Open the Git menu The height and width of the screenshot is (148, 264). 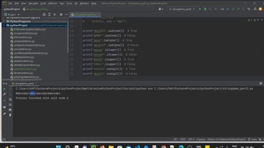pyautogui.click(x=76, y=3)
